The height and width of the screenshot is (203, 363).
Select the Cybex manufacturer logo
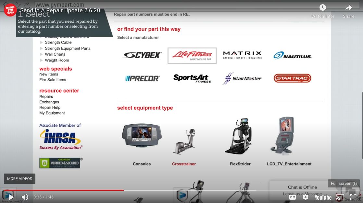pyautogui.click(x=142, y=55)
